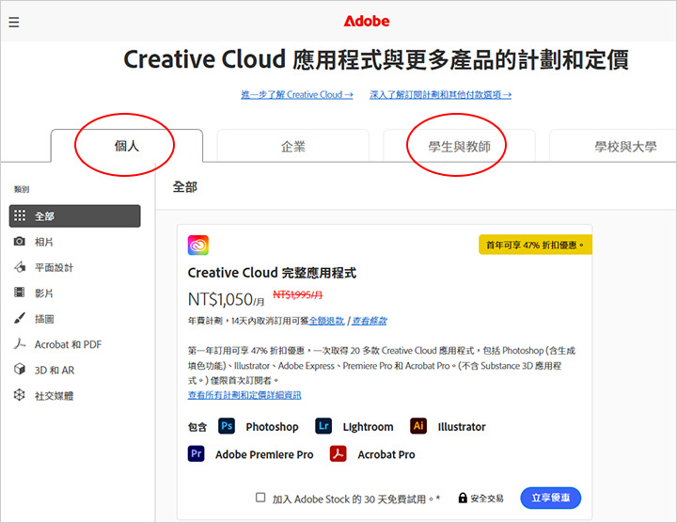Click the struck-through NT$1,995/月 price

point(297,294)
